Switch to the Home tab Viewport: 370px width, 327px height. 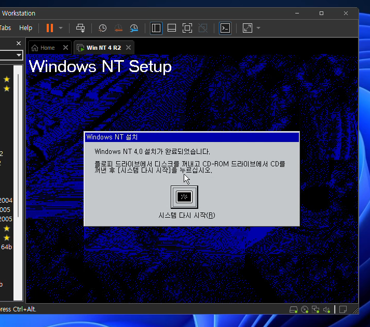(47, 48)
